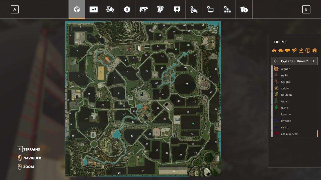This screenshot has height=180, width=321.
Task: Toggle the seigle crop filter
Action: [x=294, y=88]
